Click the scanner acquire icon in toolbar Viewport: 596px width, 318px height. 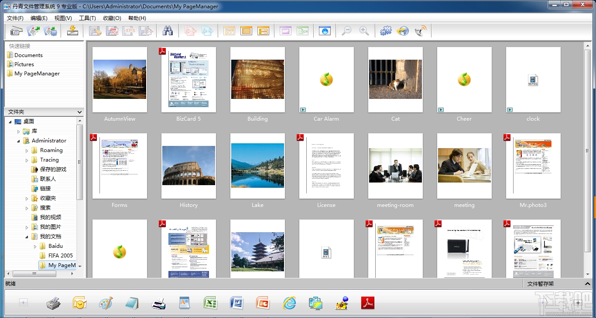pos(17,31)
